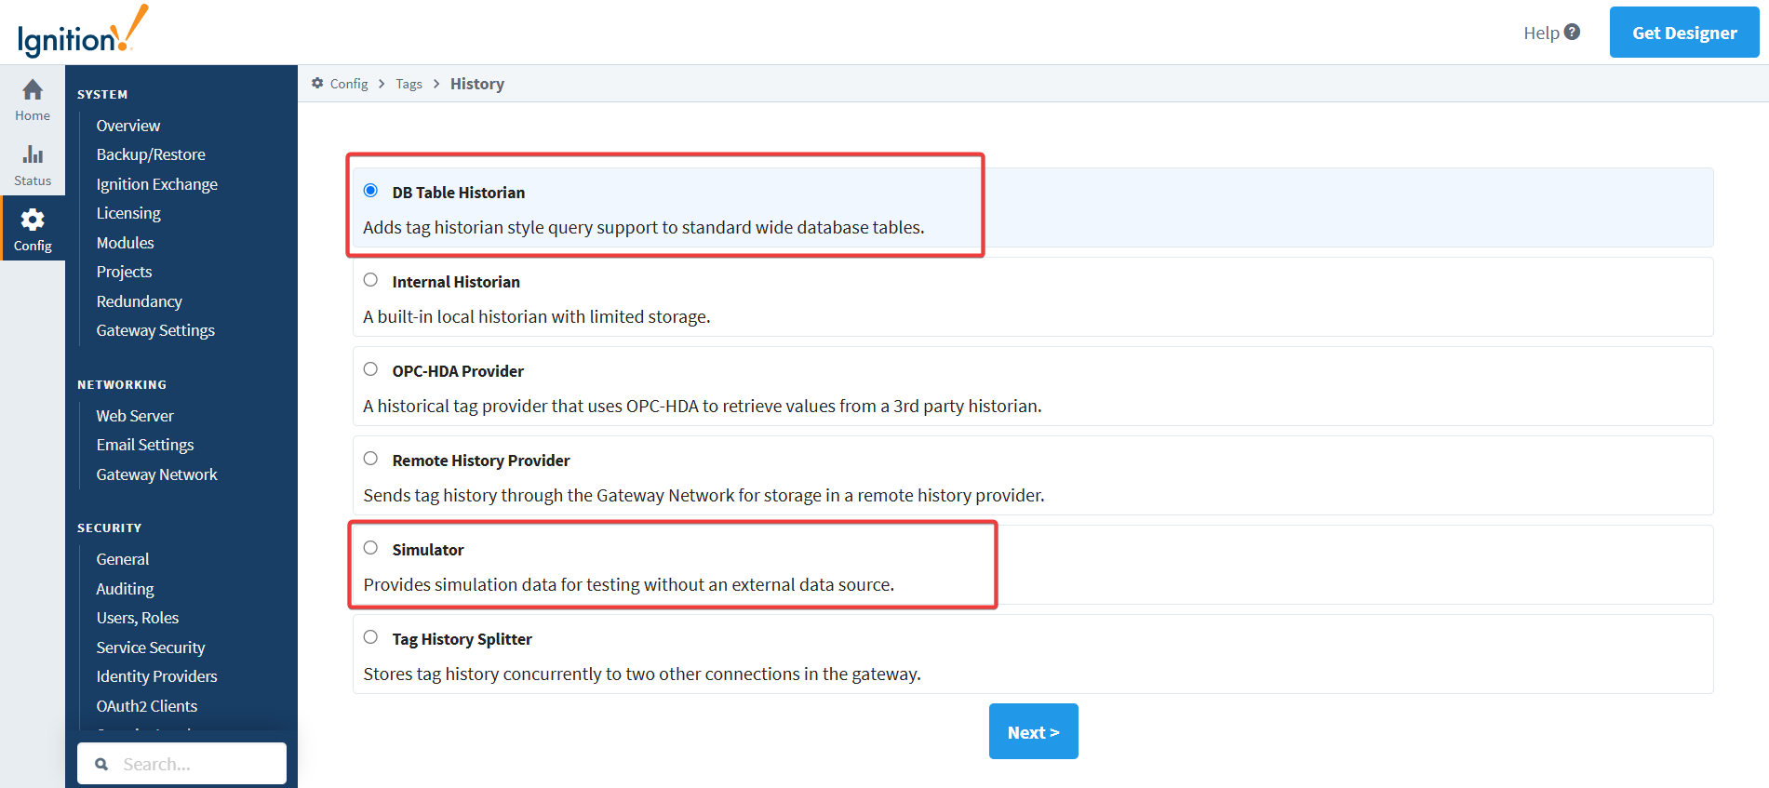Open Service Security page

pyautogui.click(x=151, y=648)
